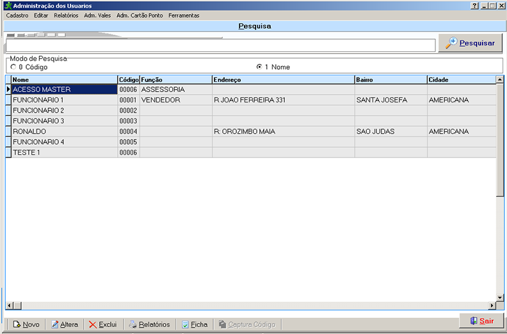This screenshot has height=334, width=507.
Task: Click the Novo new record button
Action: 26,324
